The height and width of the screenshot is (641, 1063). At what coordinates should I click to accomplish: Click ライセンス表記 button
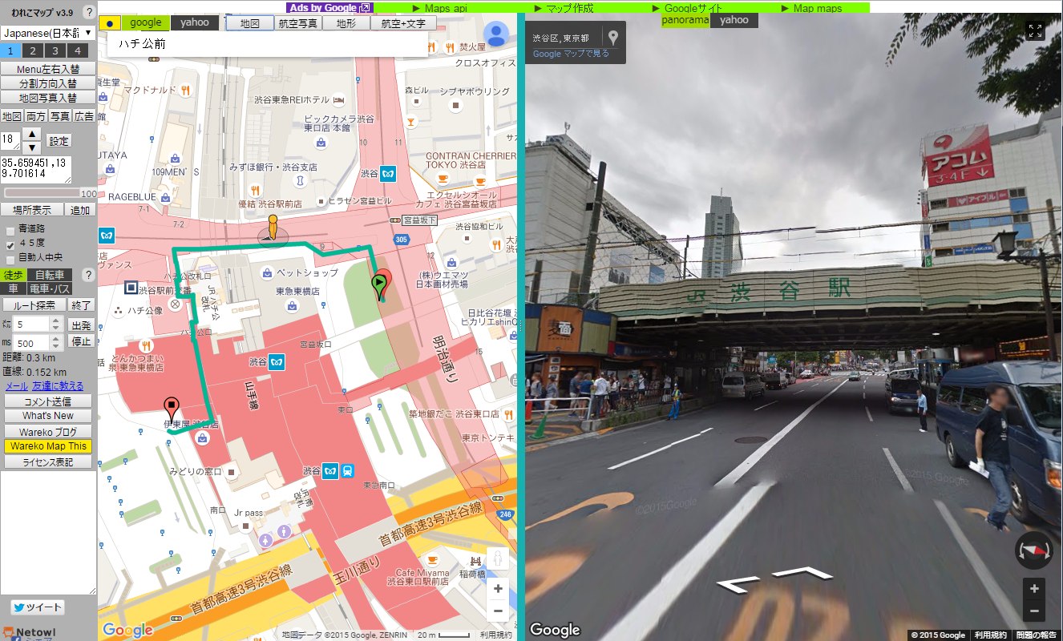coord(48,462)
